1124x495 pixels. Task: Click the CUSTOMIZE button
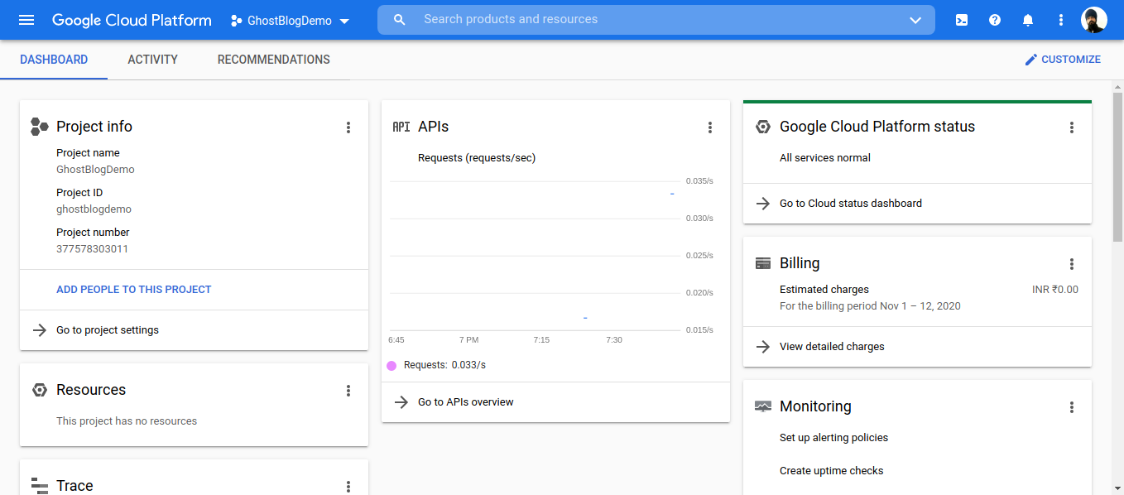tap(1063, 59)
